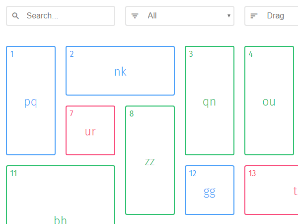Viewport: 298px width, 224px height.
Task: Click the tall green zz tile
Action: click(150, 161)
